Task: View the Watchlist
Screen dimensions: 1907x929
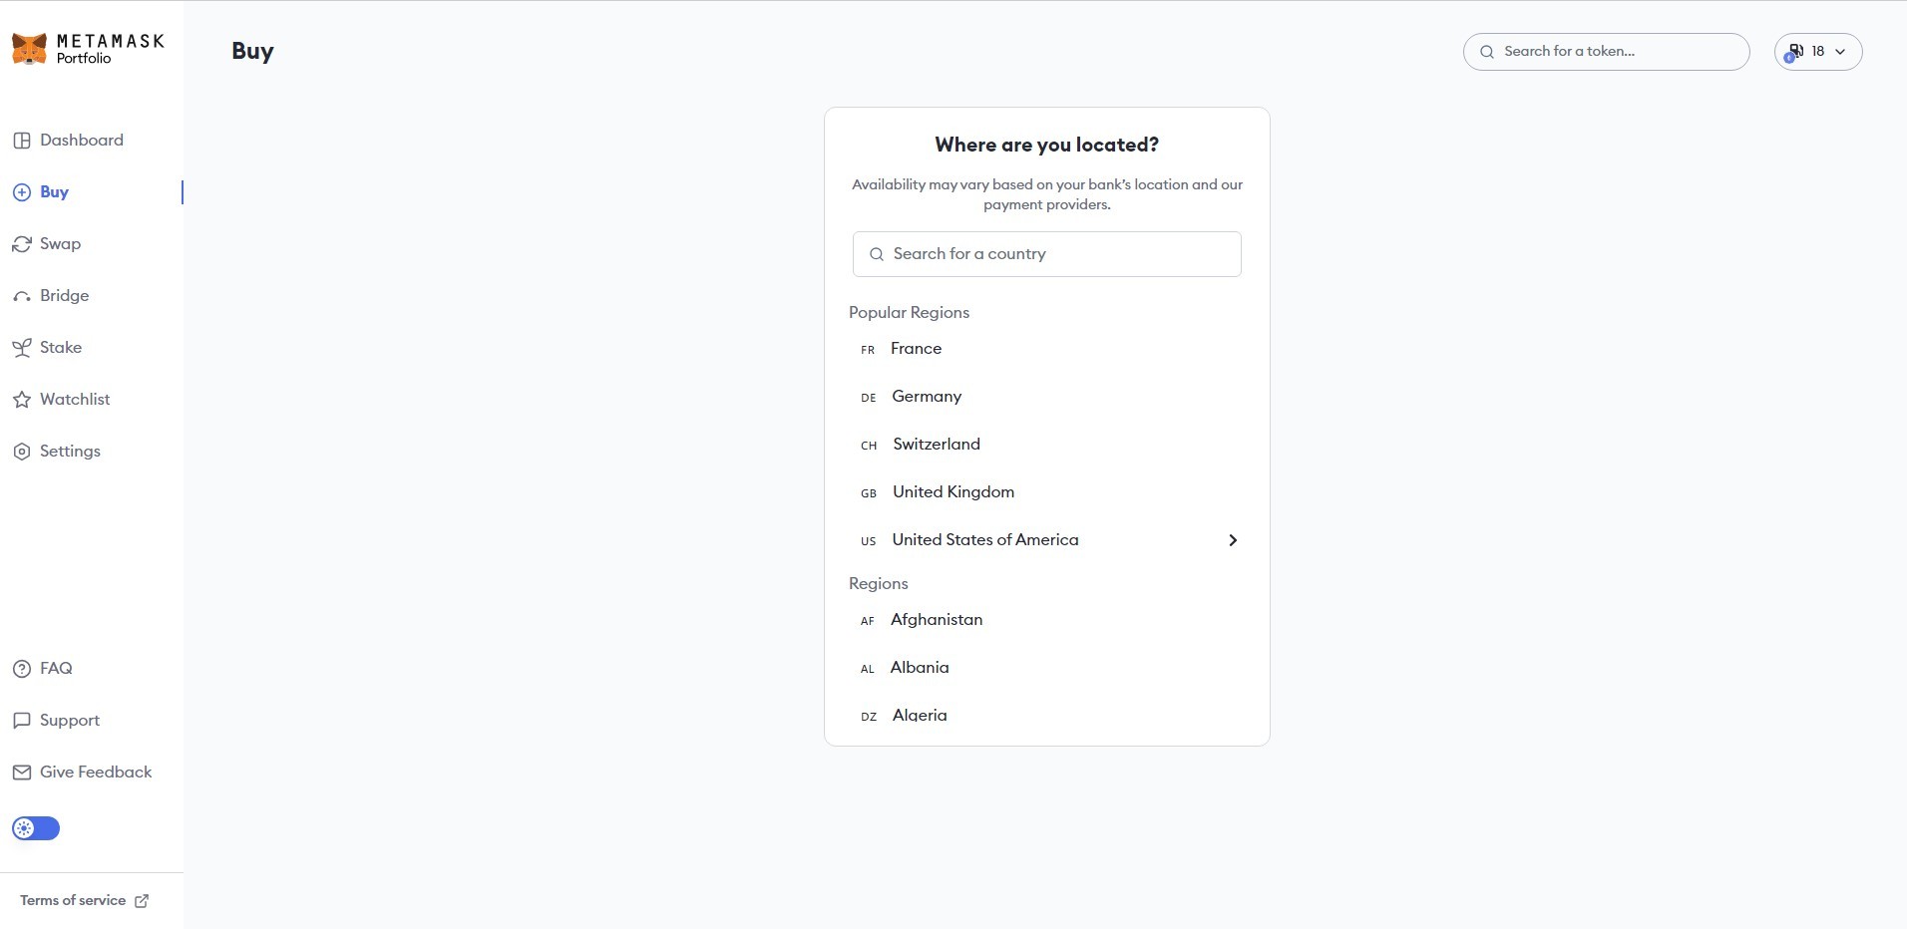Action: 74,400
